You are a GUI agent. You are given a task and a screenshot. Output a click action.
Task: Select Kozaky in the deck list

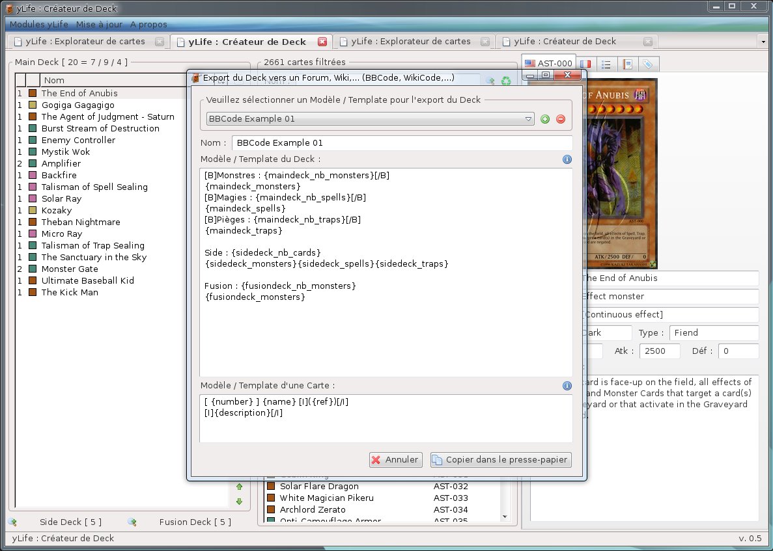point(100,210)
